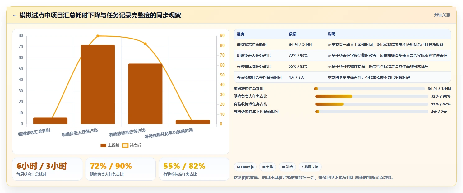
Task: Open the 6小时 / 3小时 stat card
Action: click(x=47, y=169)
